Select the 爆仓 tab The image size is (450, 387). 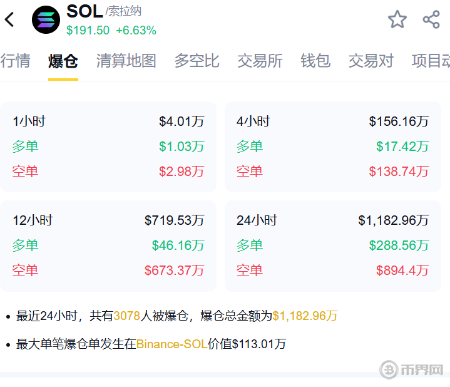coord(63,61)
